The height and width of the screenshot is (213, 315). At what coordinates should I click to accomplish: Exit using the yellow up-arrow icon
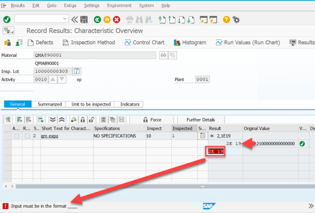(107, 19)
